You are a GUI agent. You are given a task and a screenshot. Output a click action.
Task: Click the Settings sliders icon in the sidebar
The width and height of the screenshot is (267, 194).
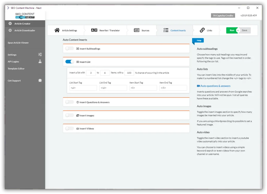tap(40, 55)
